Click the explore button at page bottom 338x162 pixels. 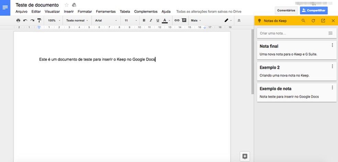pyautogui.click(x=245, y=156)
